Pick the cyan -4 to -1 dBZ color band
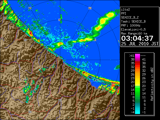160x120 pixels. 137,112
